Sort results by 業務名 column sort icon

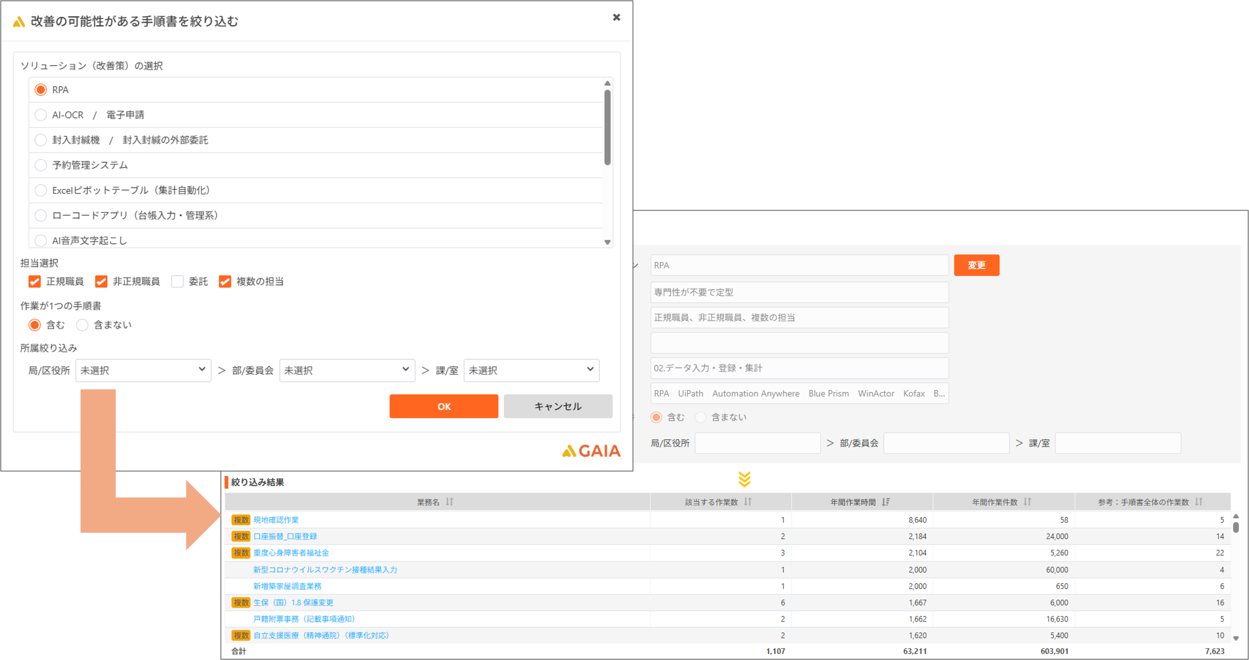click(x=450, y=502)
